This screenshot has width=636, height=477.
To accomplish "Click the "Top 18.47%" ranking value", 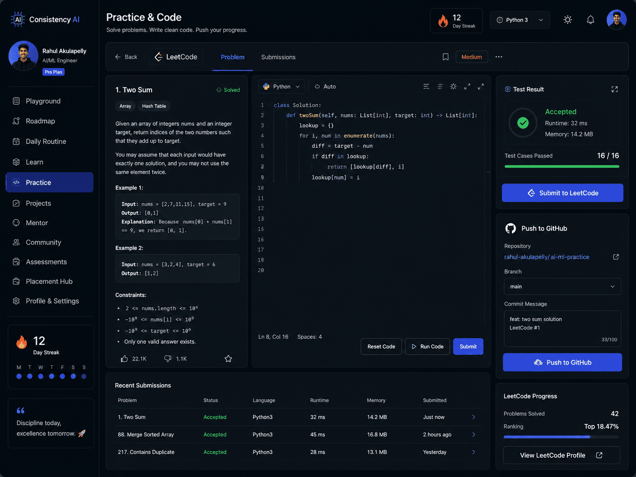I will coord(601,426).
